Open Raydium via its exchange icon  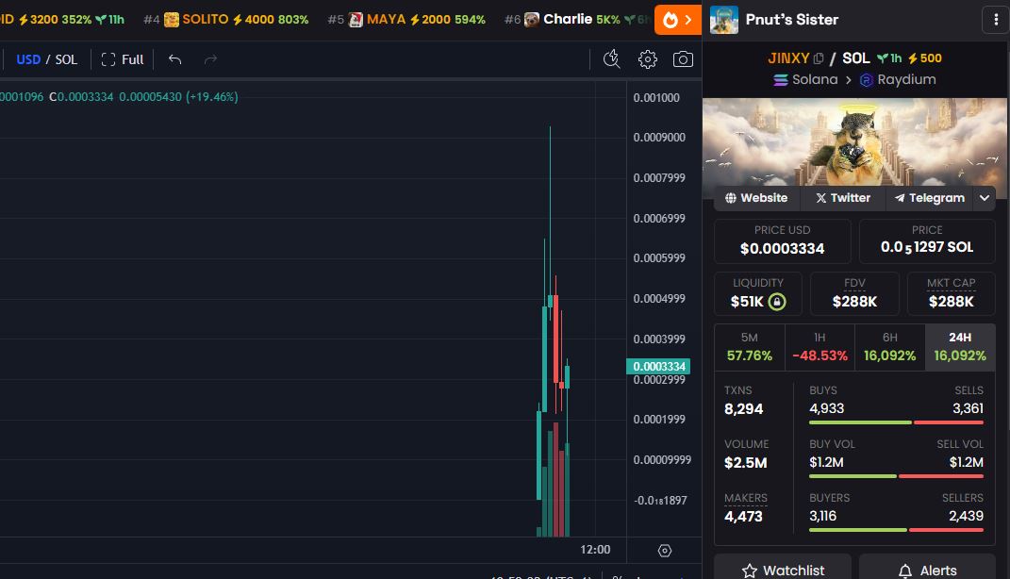click(x=865, y=79)
